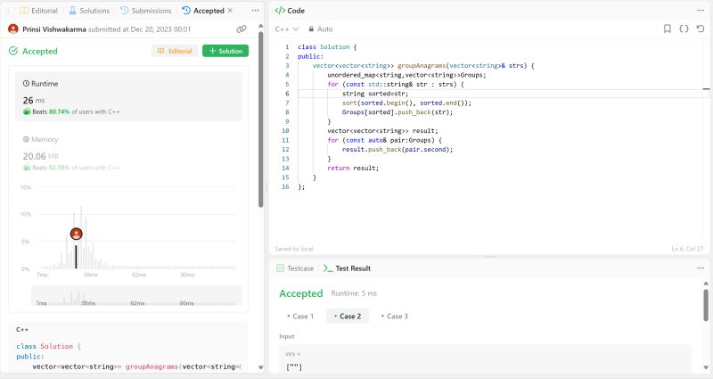Click the Test Result panel scrollbar
This screenshot has width=713, height=379.
[x=706, y=305]
